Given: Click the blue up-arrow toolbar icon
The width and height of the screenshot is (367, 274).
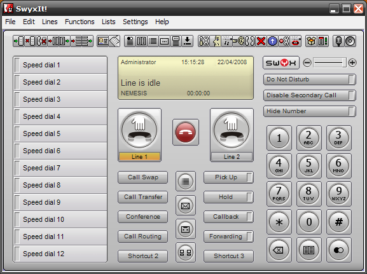Looking at the screenshot, I should click(272, 41).
